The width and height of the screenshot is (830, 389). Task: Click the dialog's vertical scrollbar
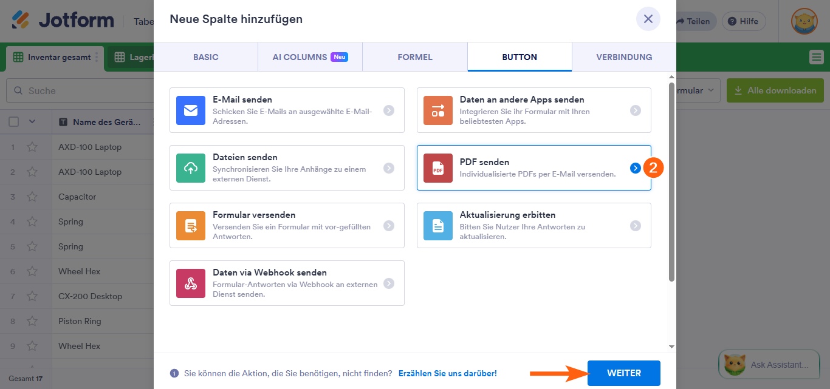tap(671, 182)
